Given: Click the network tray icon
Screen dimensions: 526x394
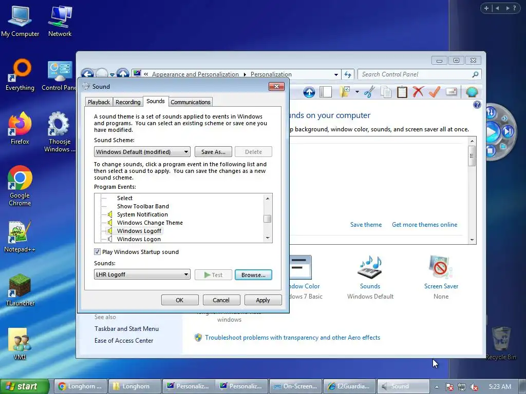Looking at the screenshot, I should [x=462, y=387].
